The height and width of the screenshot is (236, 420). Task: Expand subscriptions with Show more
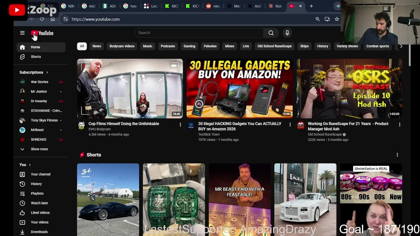[41, 149]
